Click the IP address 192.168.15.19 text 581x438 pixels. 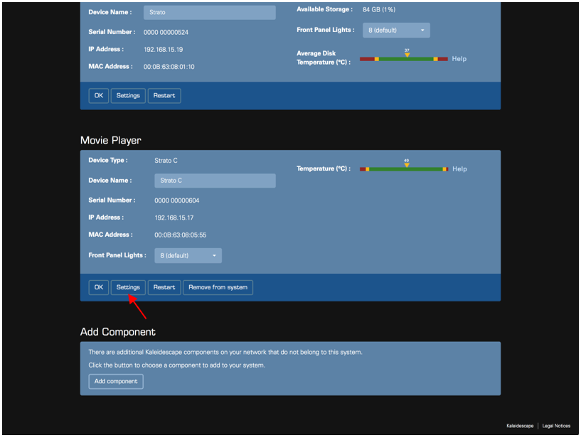pos(163,50)
